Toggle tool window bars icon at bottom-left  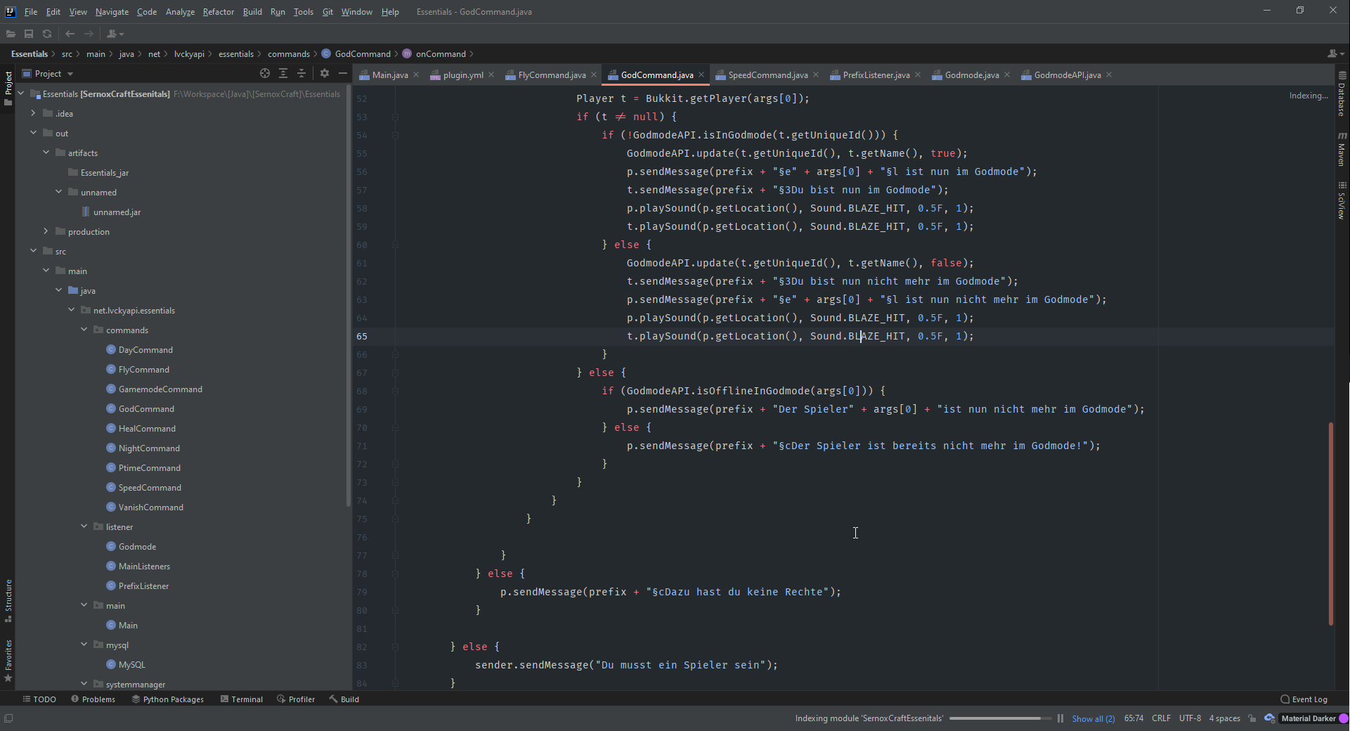click(8, 718)
